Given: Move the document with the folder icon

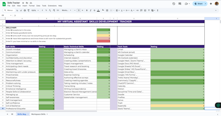Looking at the screenshot, I should pos(27,3).
